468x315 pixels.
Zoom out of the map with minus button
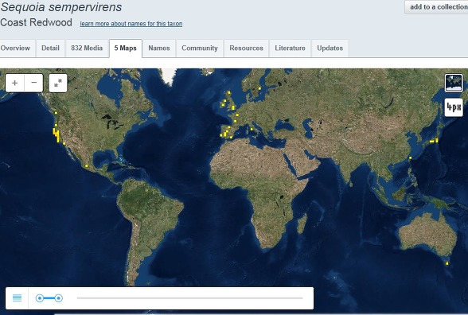point(33,83)
